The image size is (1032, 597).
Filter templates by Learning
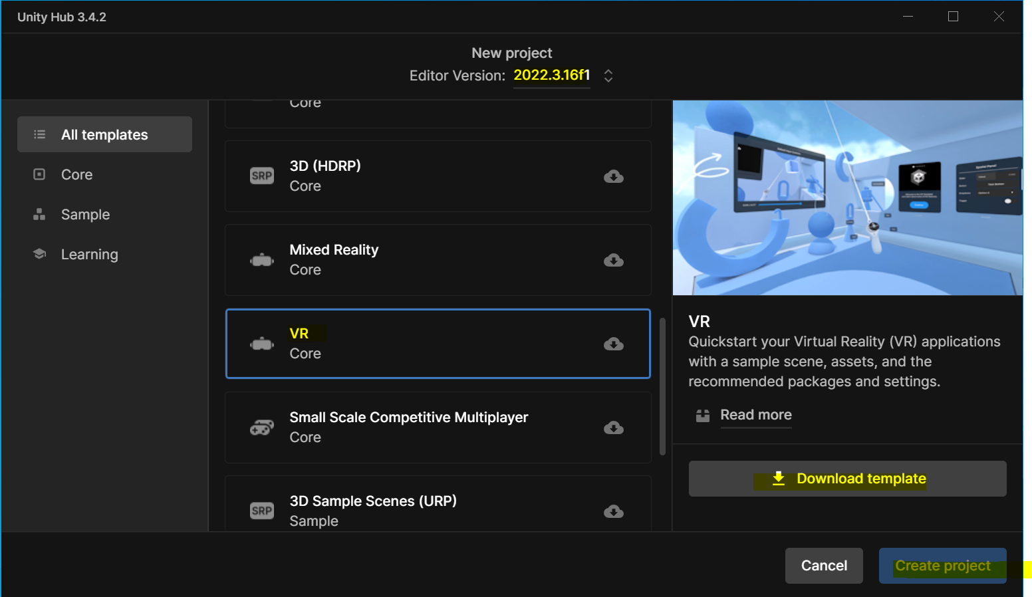point(89,254)
